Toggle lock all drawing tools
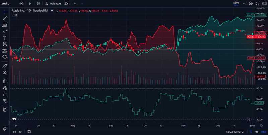The image size is (268, 135). pos(5,94)
